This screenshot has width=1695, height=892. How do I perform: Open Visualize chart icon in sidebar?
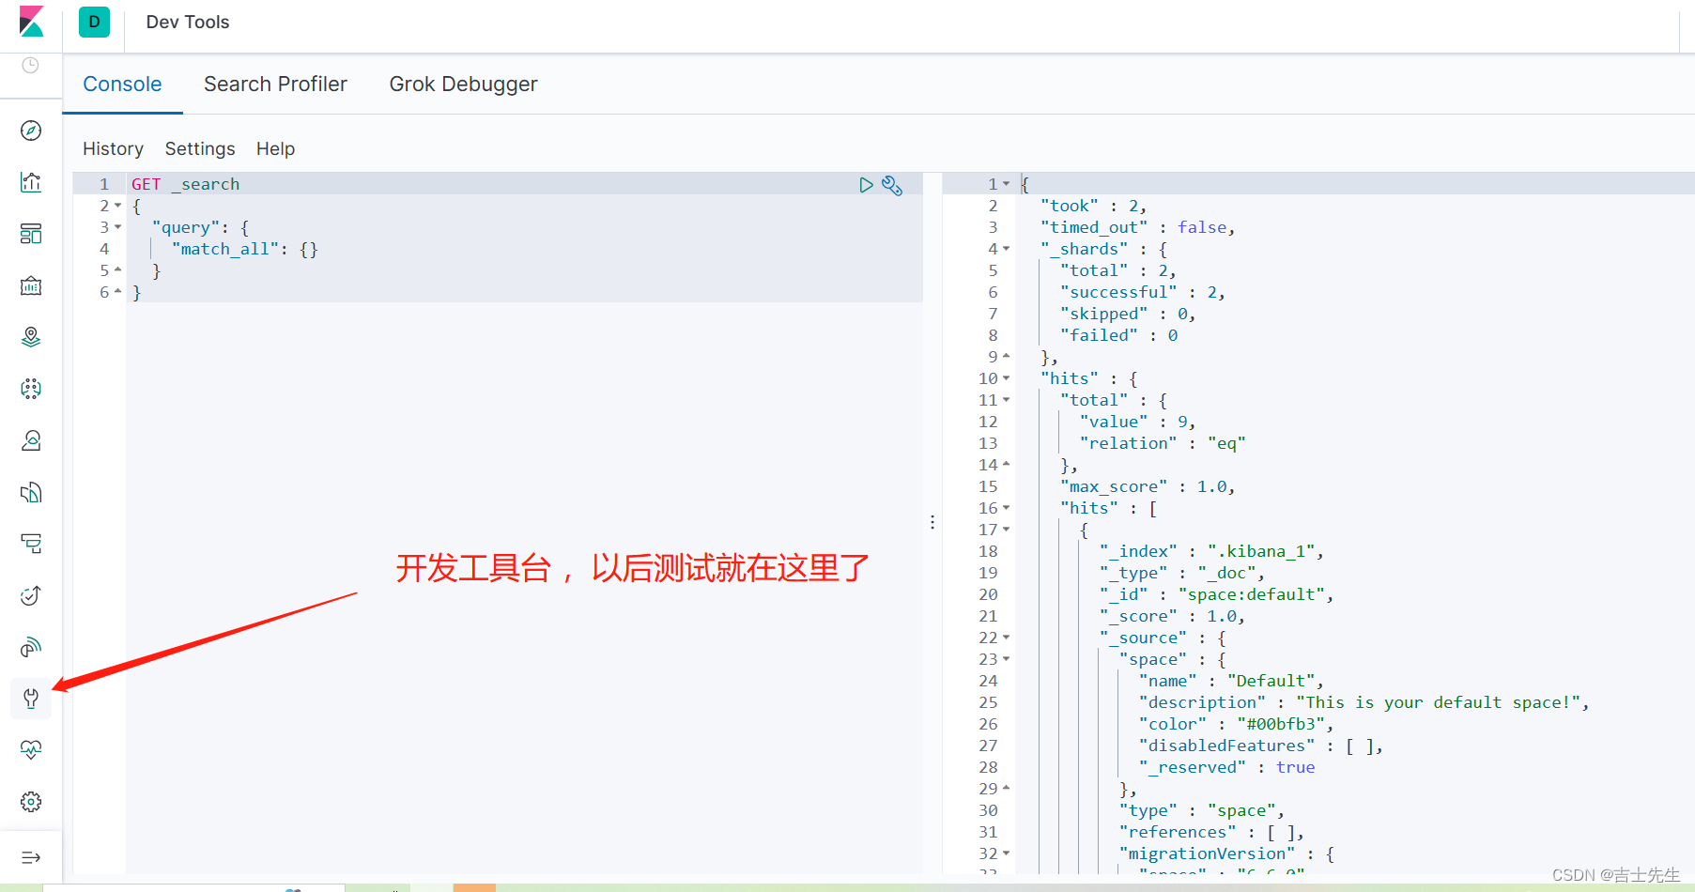pos(31,182)
